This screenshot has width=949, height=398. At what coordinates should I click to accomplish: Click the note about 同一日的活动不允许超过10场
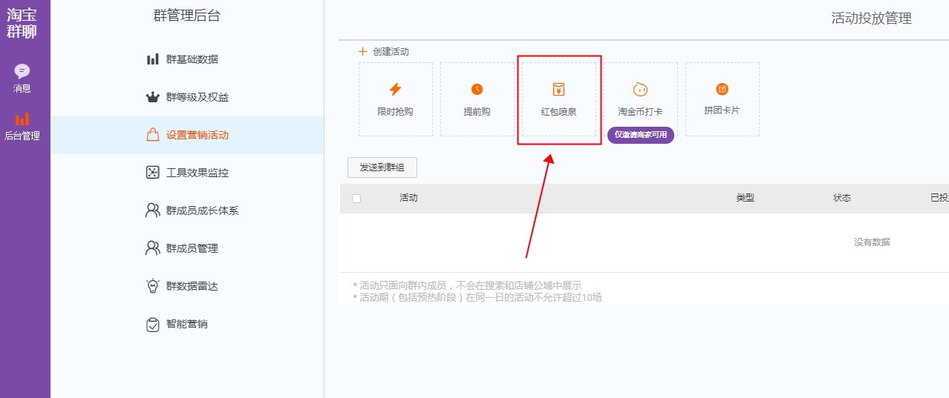(x=477, y=298)
